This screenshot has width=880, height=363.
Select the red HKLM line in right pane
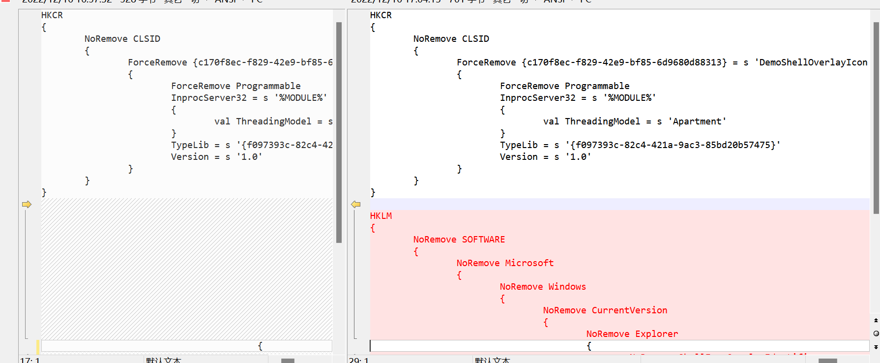pos(381,216)
